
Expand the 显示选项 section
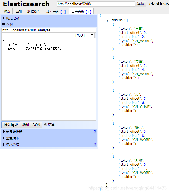49,144
